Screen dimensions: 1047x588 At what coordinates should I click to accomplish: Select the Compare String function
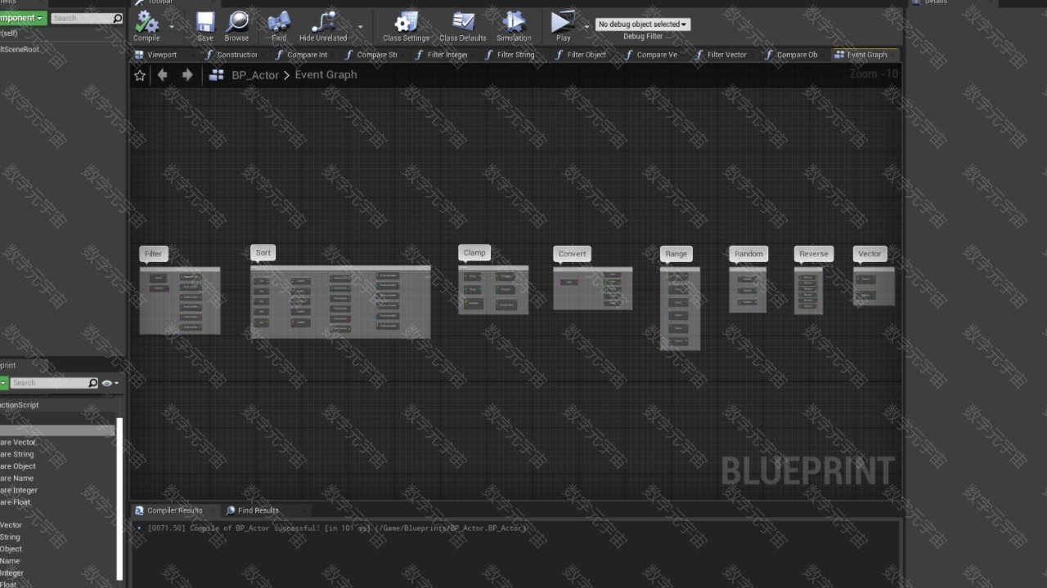(x=17, y=454)
